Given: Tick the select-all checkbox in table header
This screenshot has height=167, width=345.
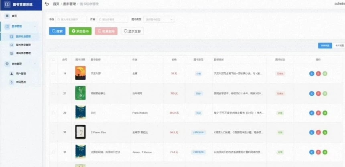Looking at the screenshot, I should 53,59.
